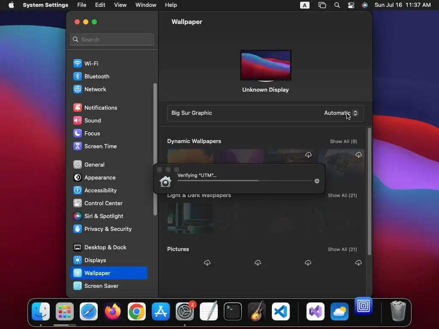Screen dimensions: 439x329
Task: Open the Window menu
Action: coord(146,5)
